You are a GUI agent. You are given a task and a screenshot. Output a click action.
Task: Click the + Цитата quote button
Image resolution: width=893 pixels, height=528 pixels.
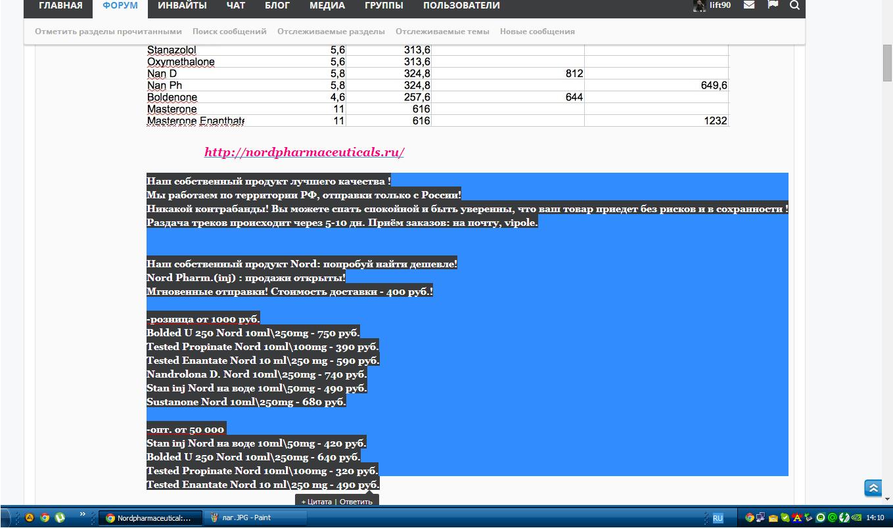tap(316, 502)
